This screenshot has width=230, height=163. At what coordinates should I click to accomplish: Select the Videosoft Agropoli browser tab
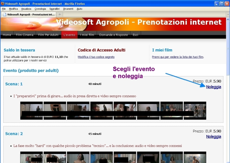(x=29, y=14)
